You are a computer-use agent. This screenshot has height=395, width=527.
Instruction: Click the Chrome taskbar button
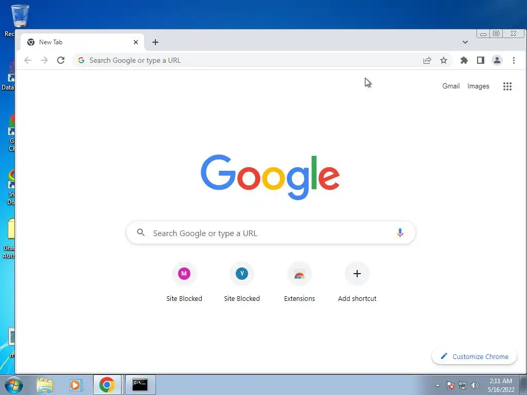click(107, 385)
